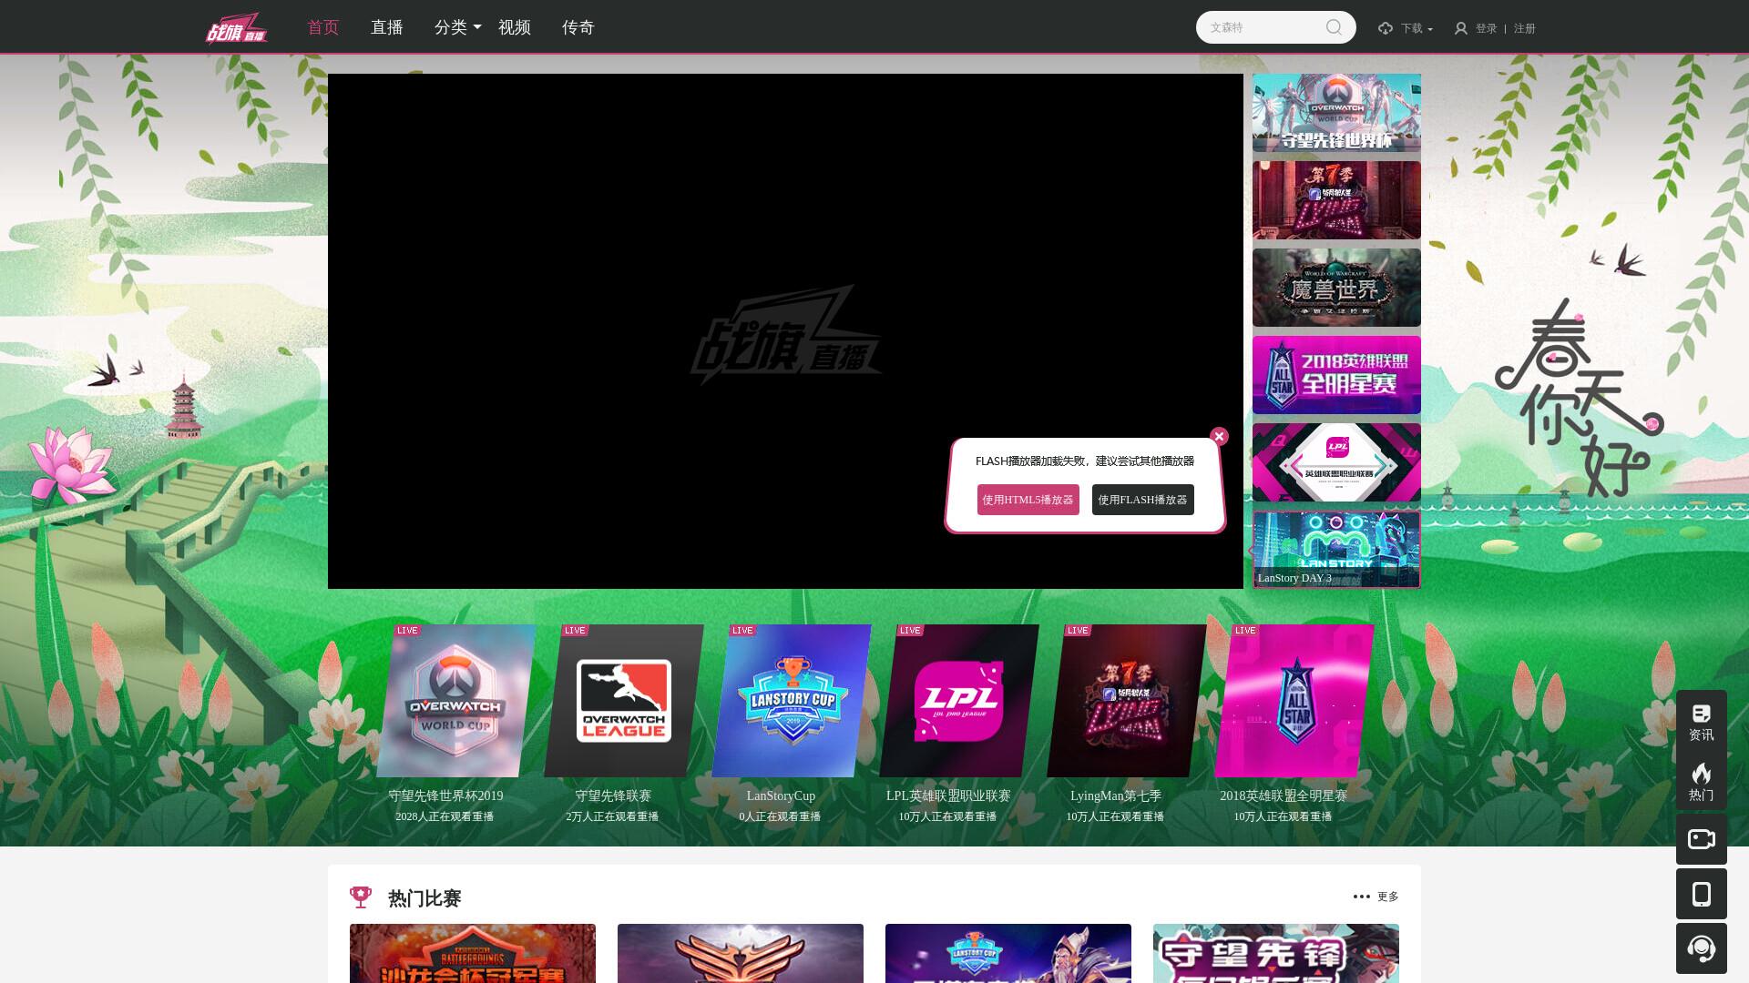Click the 更多 more link

coord(1388,897)
